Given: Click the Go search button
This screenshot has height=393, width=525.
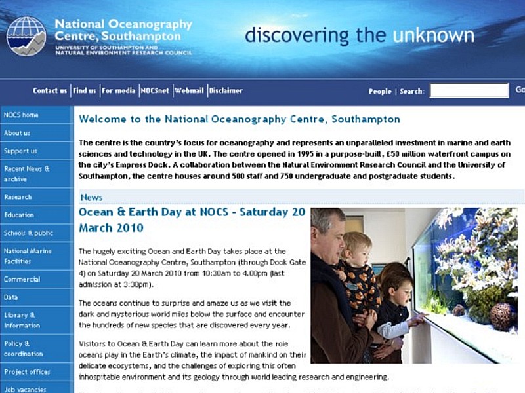Looking at the screenshot, I should coord(520,90).
